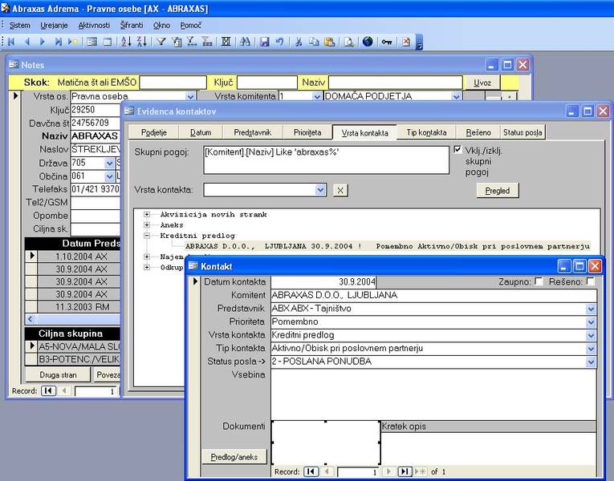Viewport: 614px width, 481px height.
Task: Remove filter toolbar icon
Action: [207, 42]
